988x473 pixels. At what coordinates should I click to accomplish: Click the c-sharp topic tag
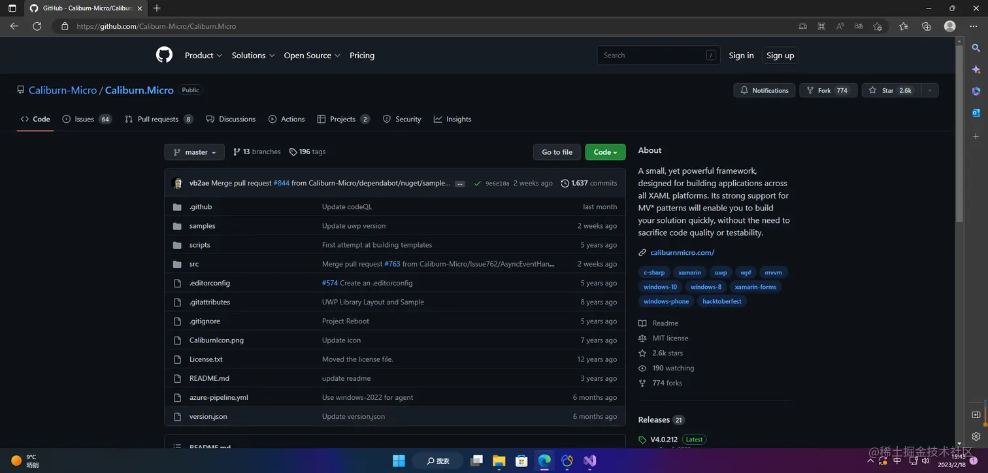coord(654,272)
